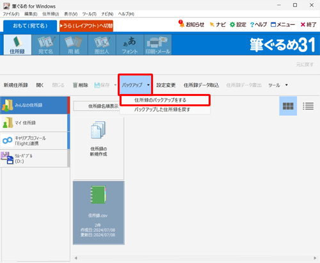Switch to うら(レイアウト)へ切替 tab
The image size is (320, 263).
pyautogui.click(x=86, y=26)
